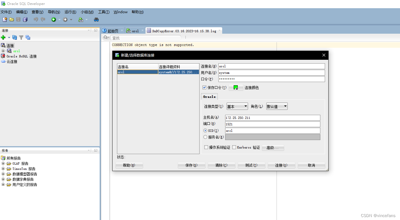400x220 pixels.
Task: Expand the OLAP 报告 folder
Action: coord(3,163)
